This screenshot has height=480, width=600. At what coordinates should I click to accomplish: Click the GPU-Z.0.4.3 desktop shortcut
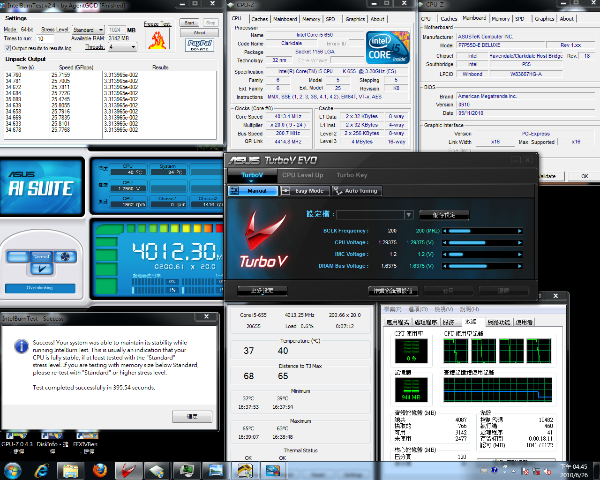point(17,443)
